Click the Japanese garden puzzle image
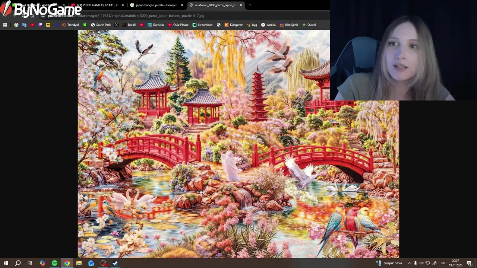 click(238, 144)
